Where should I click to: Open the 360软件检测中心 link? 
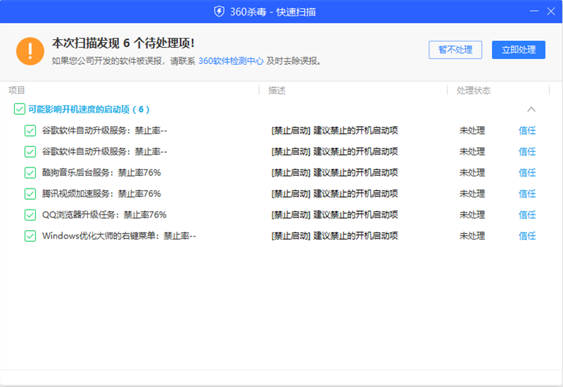click(x=231, y=61)
